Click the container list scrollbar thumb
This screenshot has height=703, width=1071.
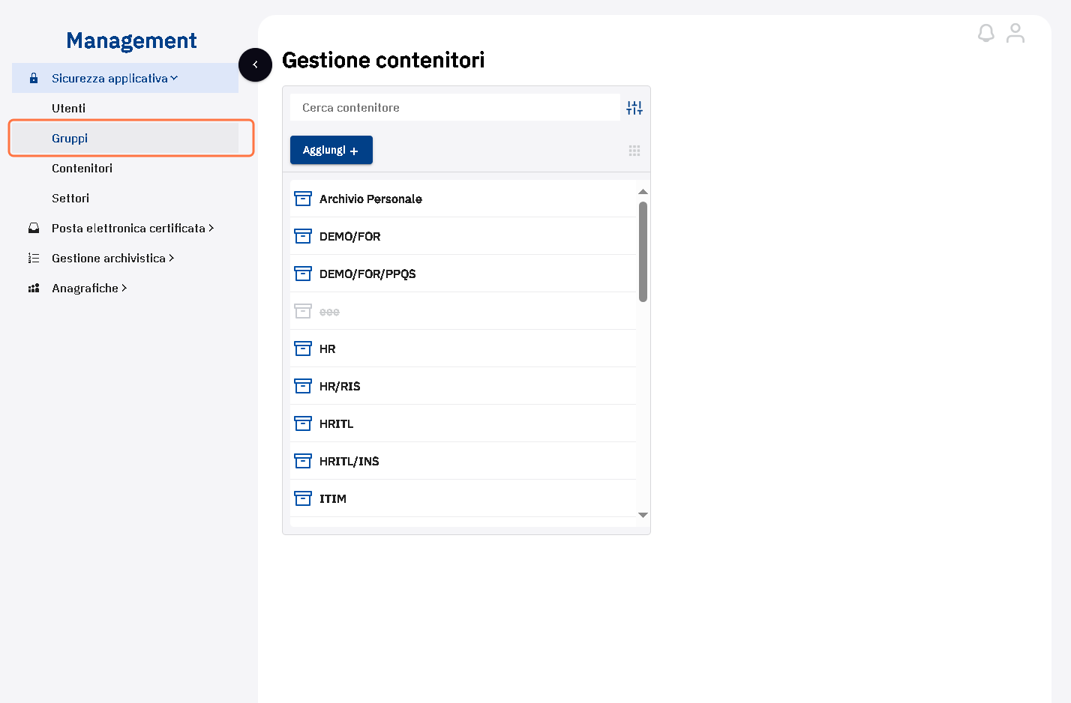pos(643,252)
